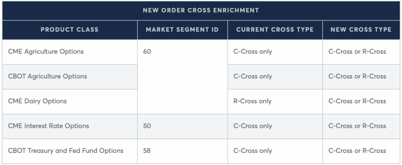
Task: Click new cross type for CME Dairy Options
Action: click(x=357, y=101)
